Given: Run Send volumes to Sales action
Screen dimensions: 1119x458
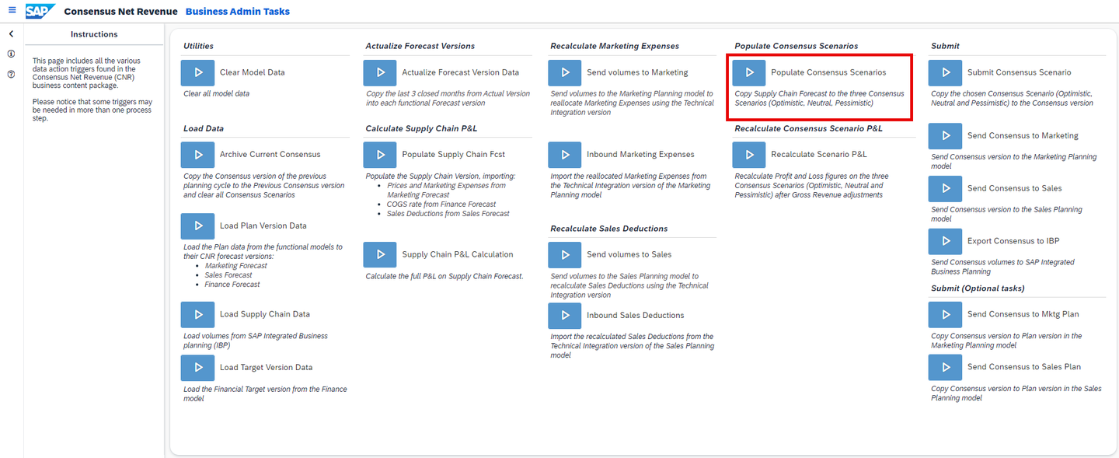Looking at the screenshot, I should [564, 254].
